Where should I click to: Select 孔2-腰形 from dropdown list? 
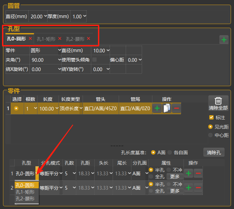pyautogui.click(x=25, y=199)
